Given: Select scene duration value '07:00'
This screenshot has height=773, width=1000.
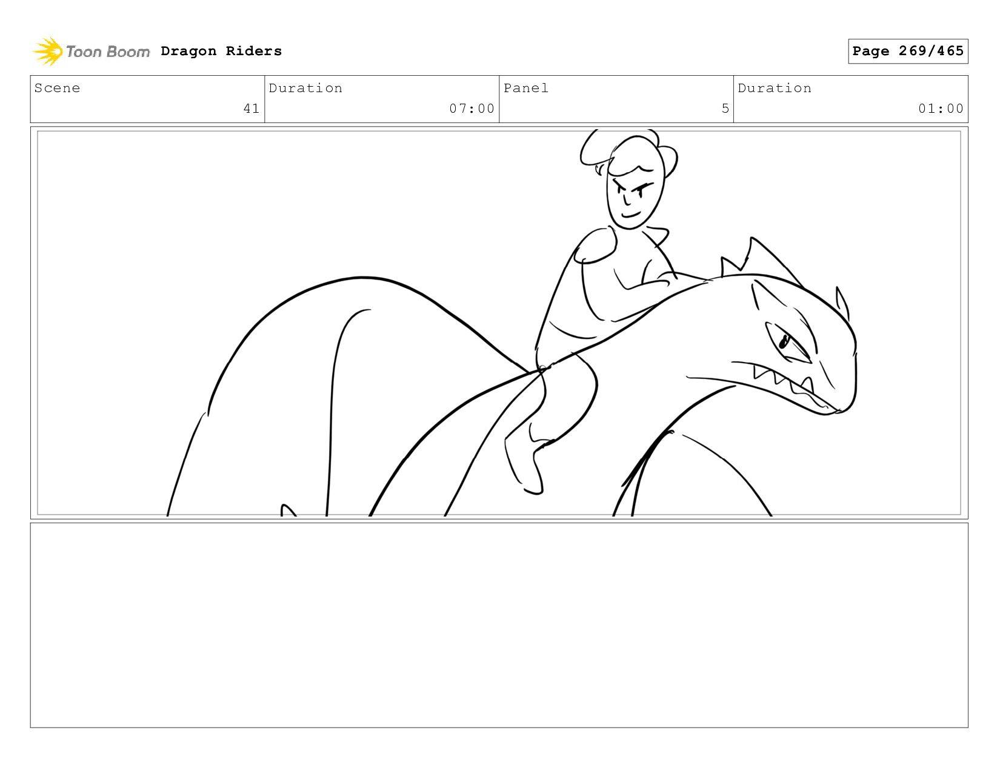Looking at the screenshot, I should pos(472,109).
